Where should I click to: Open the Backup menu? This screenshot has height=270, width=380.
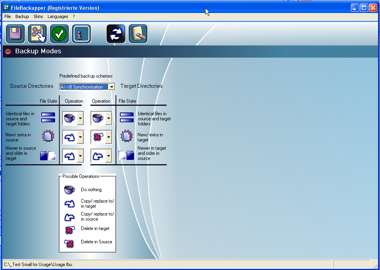click(x=22, y=16)
